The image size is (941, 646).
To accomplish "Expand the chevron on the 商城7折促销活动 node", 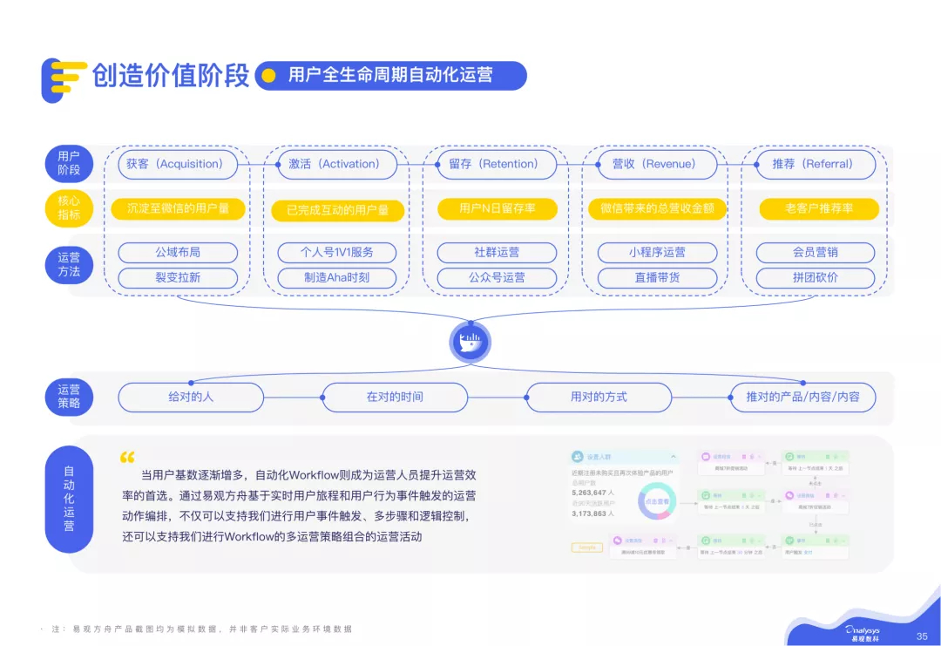I will (x=758, y=458).
